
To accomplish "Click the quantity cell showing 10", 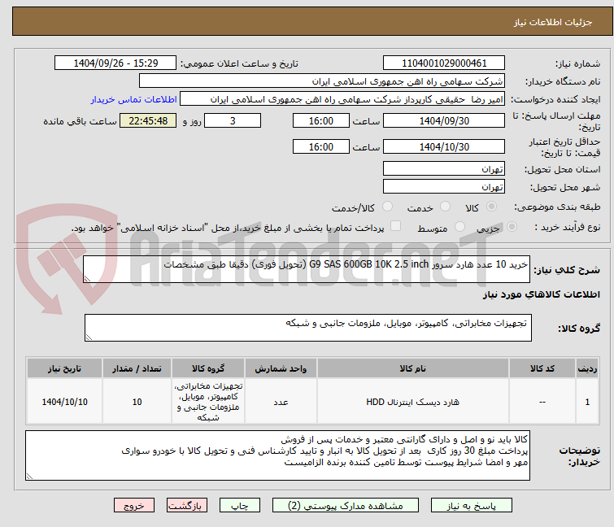I will pos(137,402).
